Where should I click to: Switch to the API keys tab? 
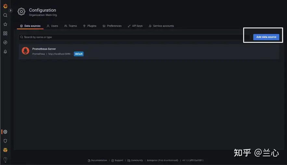pyautogui.click(x=135, y=26)
